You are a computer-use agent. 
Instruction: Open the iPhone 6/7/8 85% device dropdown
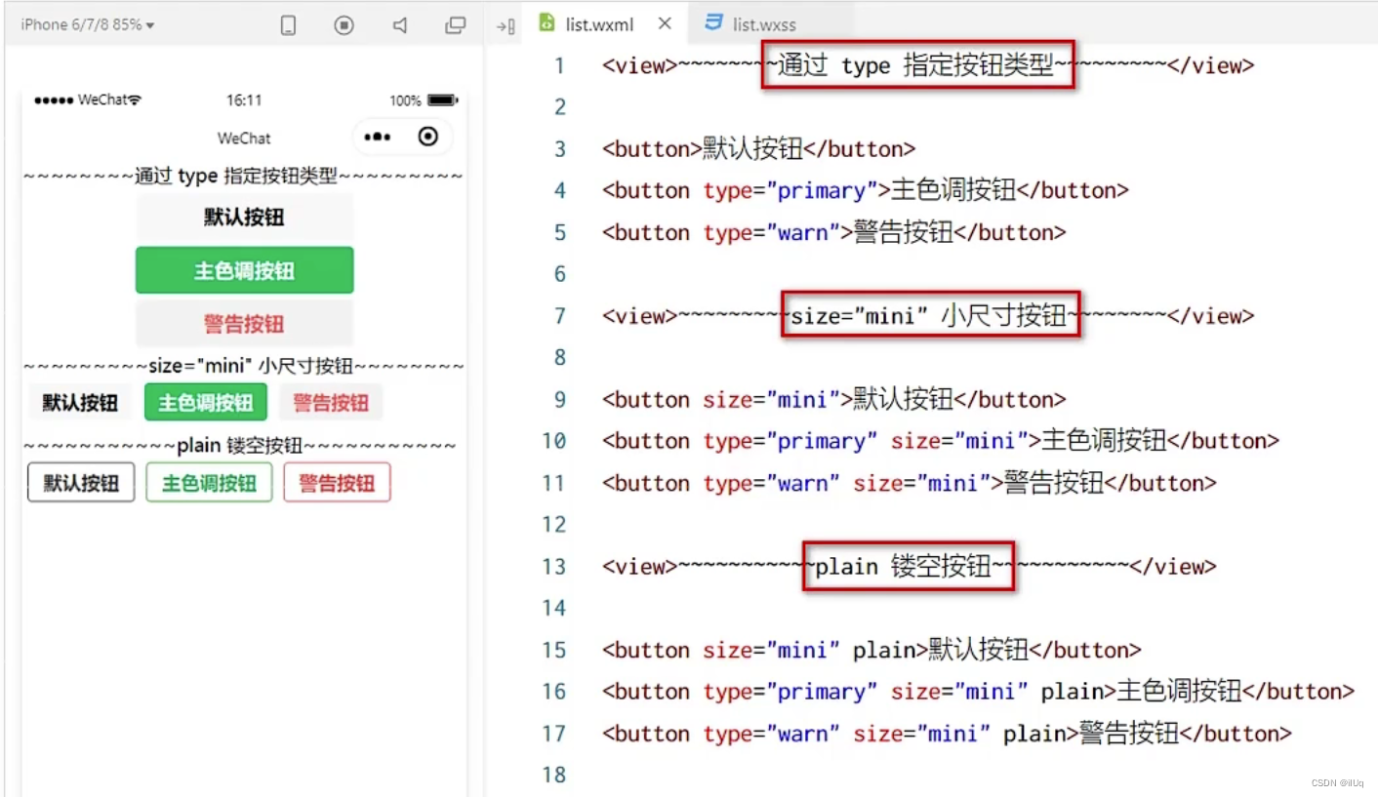coord(88,25)
